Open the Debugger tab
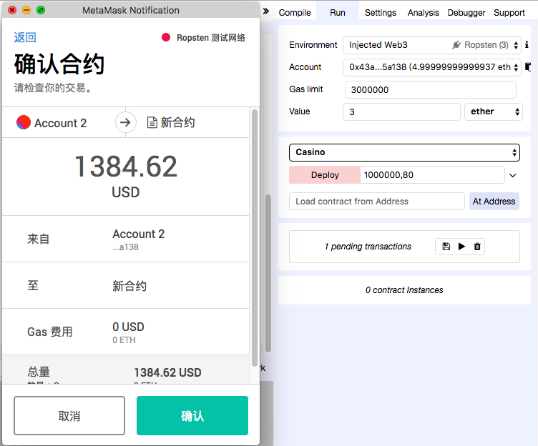This screenshot has width=538, height=446. coord(466,13)
